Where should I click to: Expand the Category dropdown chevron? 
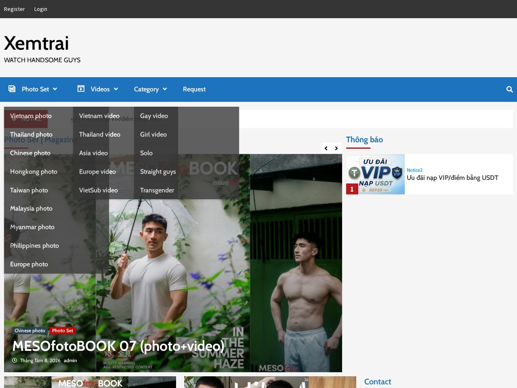(x=165, y=89)
